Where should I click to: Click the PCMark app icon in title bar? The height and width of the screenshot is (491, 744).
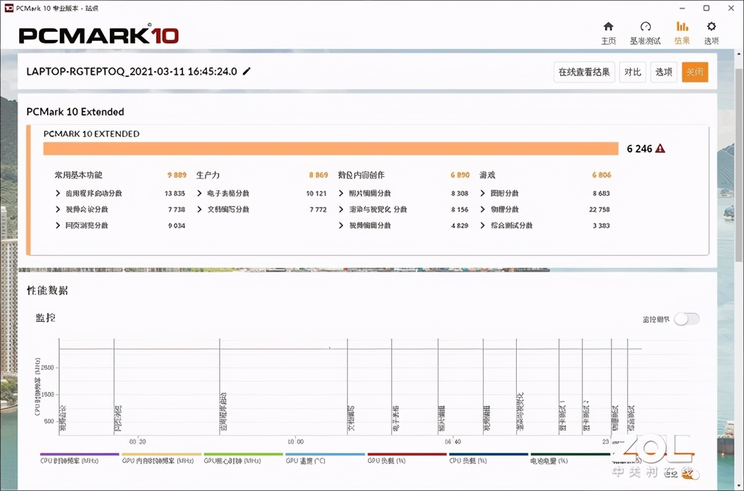tap(9, 8)
